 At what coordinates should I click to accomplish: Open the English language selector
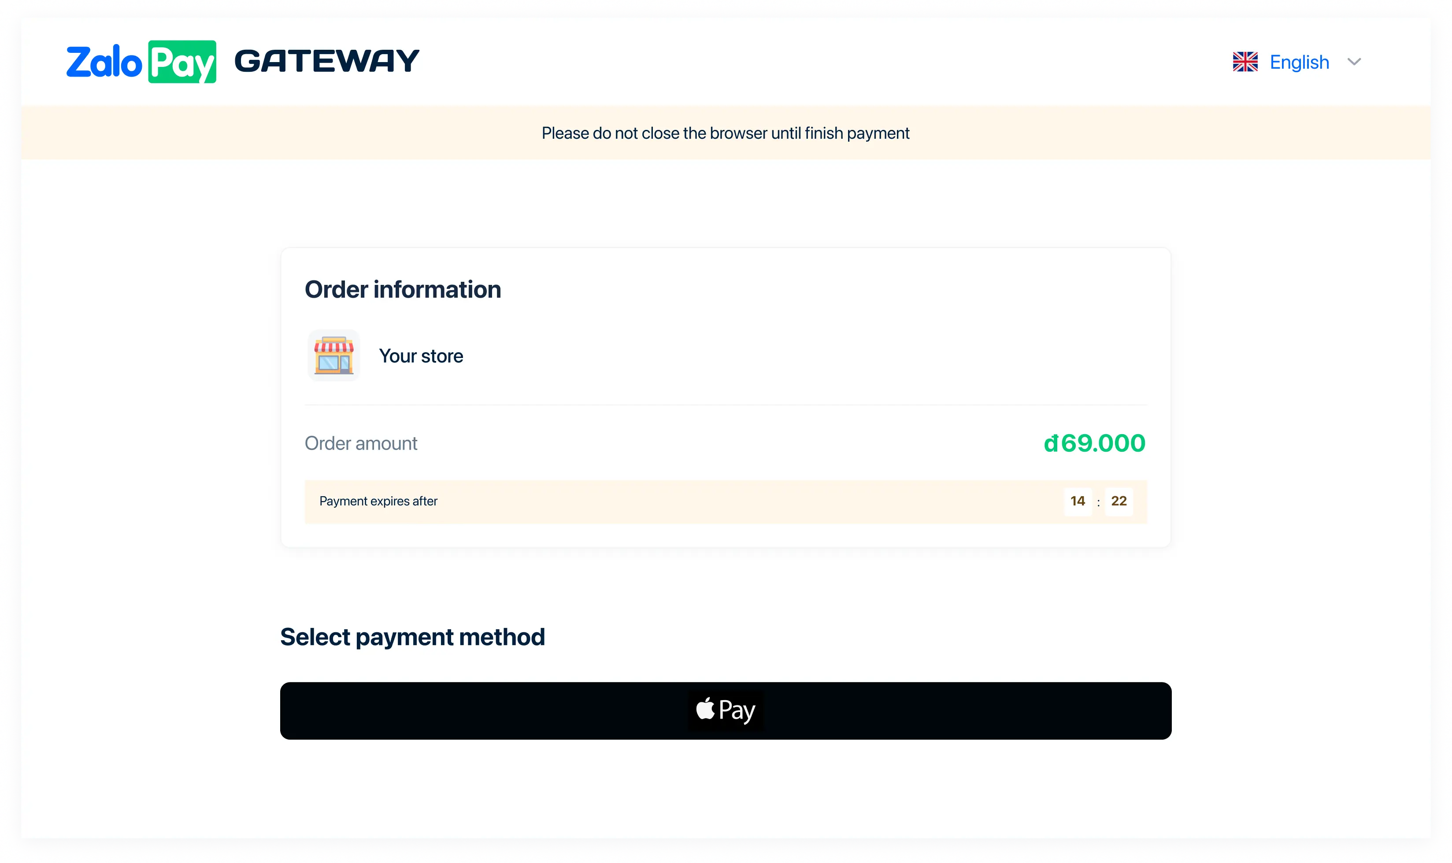(1296, 62)
